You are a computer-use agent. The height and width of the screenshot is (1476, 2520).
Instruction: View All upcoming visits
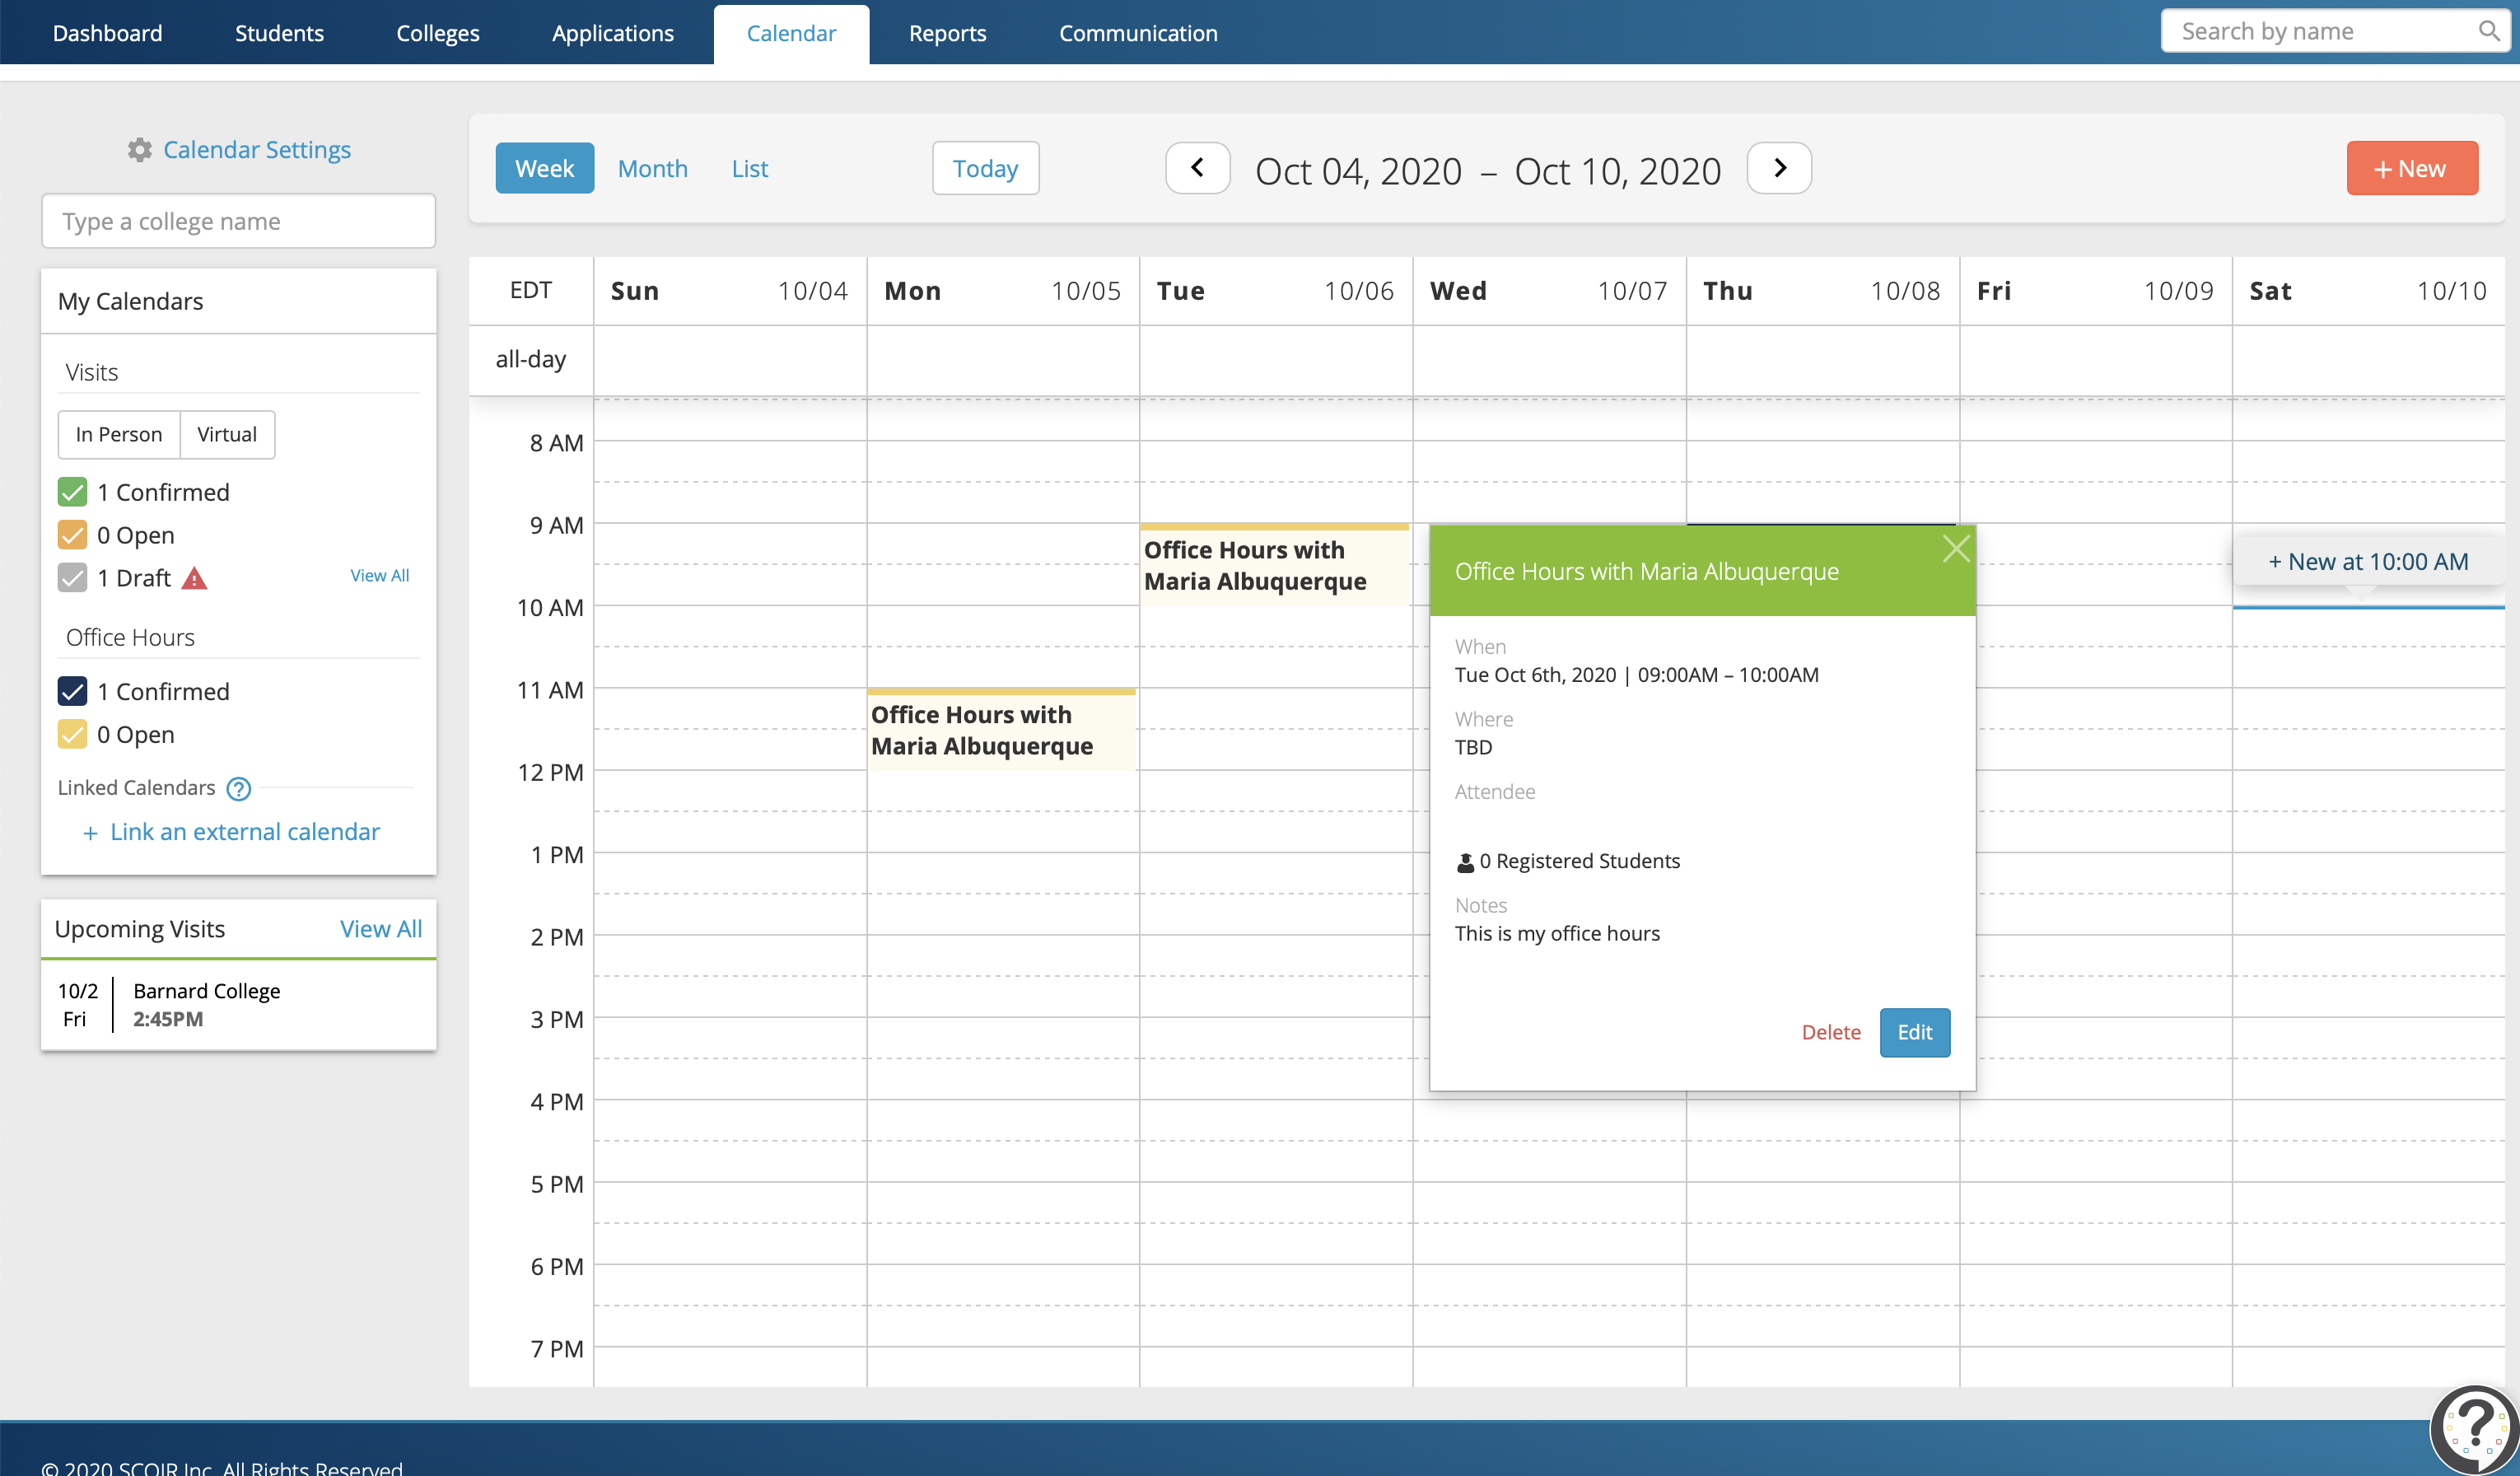click(x=380, y=927)
